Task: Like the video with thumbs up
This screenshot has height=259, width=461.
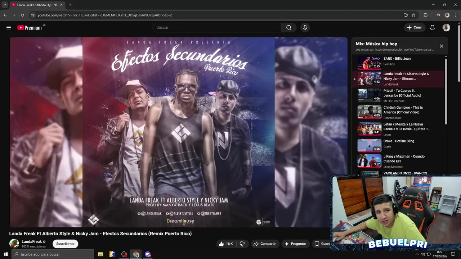Action: point(226,244)
